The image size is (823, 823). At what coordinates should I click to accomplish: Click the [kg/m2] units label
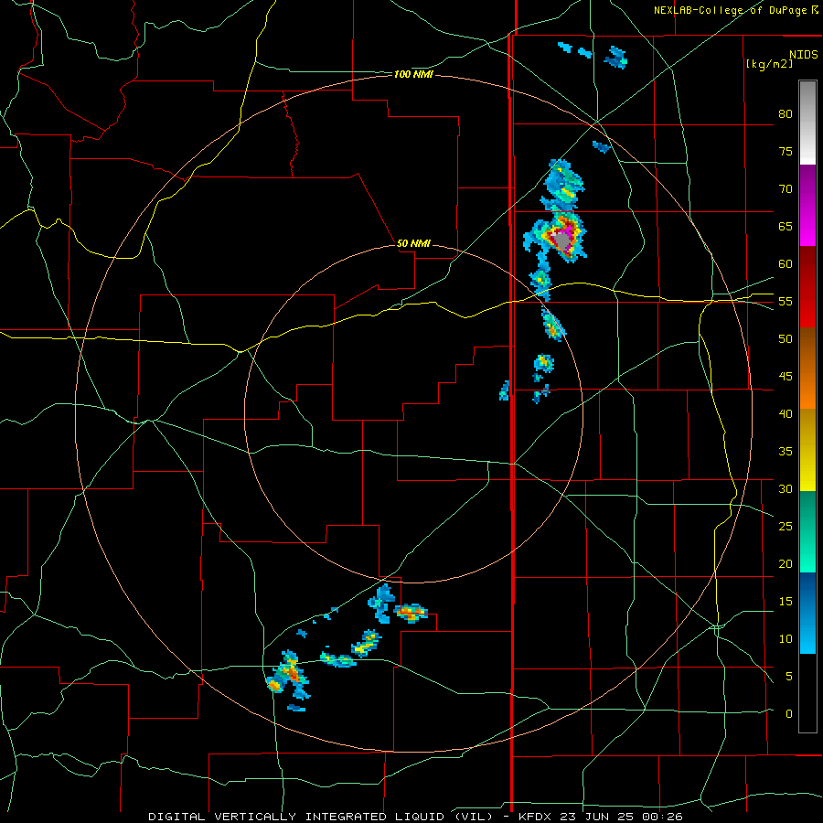click(769, 64)
